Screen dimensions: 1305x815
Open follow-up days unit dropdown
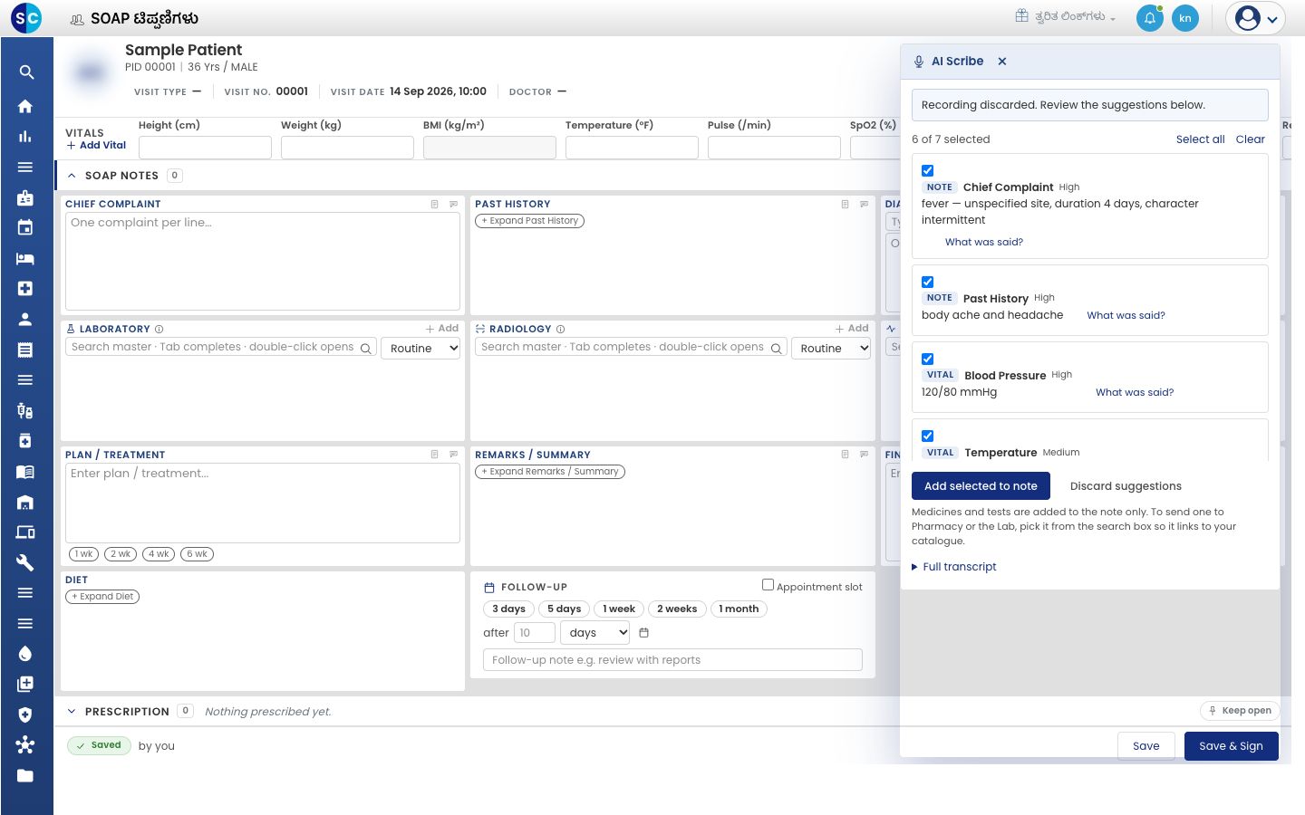pyautogui.click(x=595, y=633)
